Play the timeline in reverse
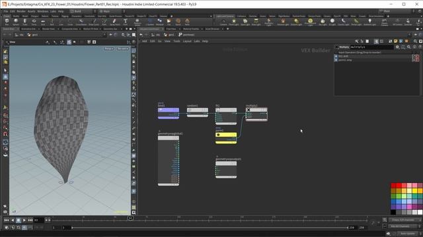423x237 pixels. tap(13, 221)
